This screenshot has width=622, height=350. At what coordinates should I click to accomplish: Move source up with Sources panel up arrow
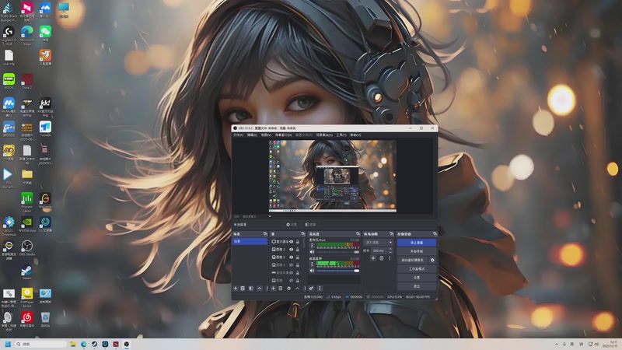click(x=297, y=288)
